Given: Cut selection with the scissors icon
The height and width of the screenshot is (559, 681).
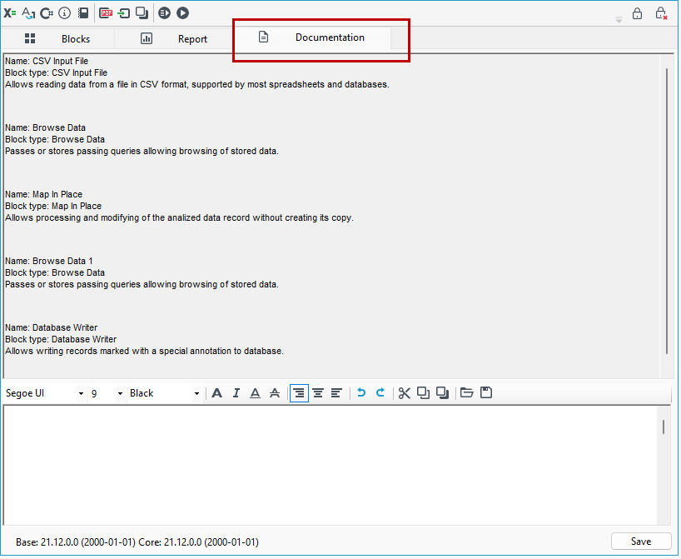Looking at the screenshot, I should click(x=405, y=393).
